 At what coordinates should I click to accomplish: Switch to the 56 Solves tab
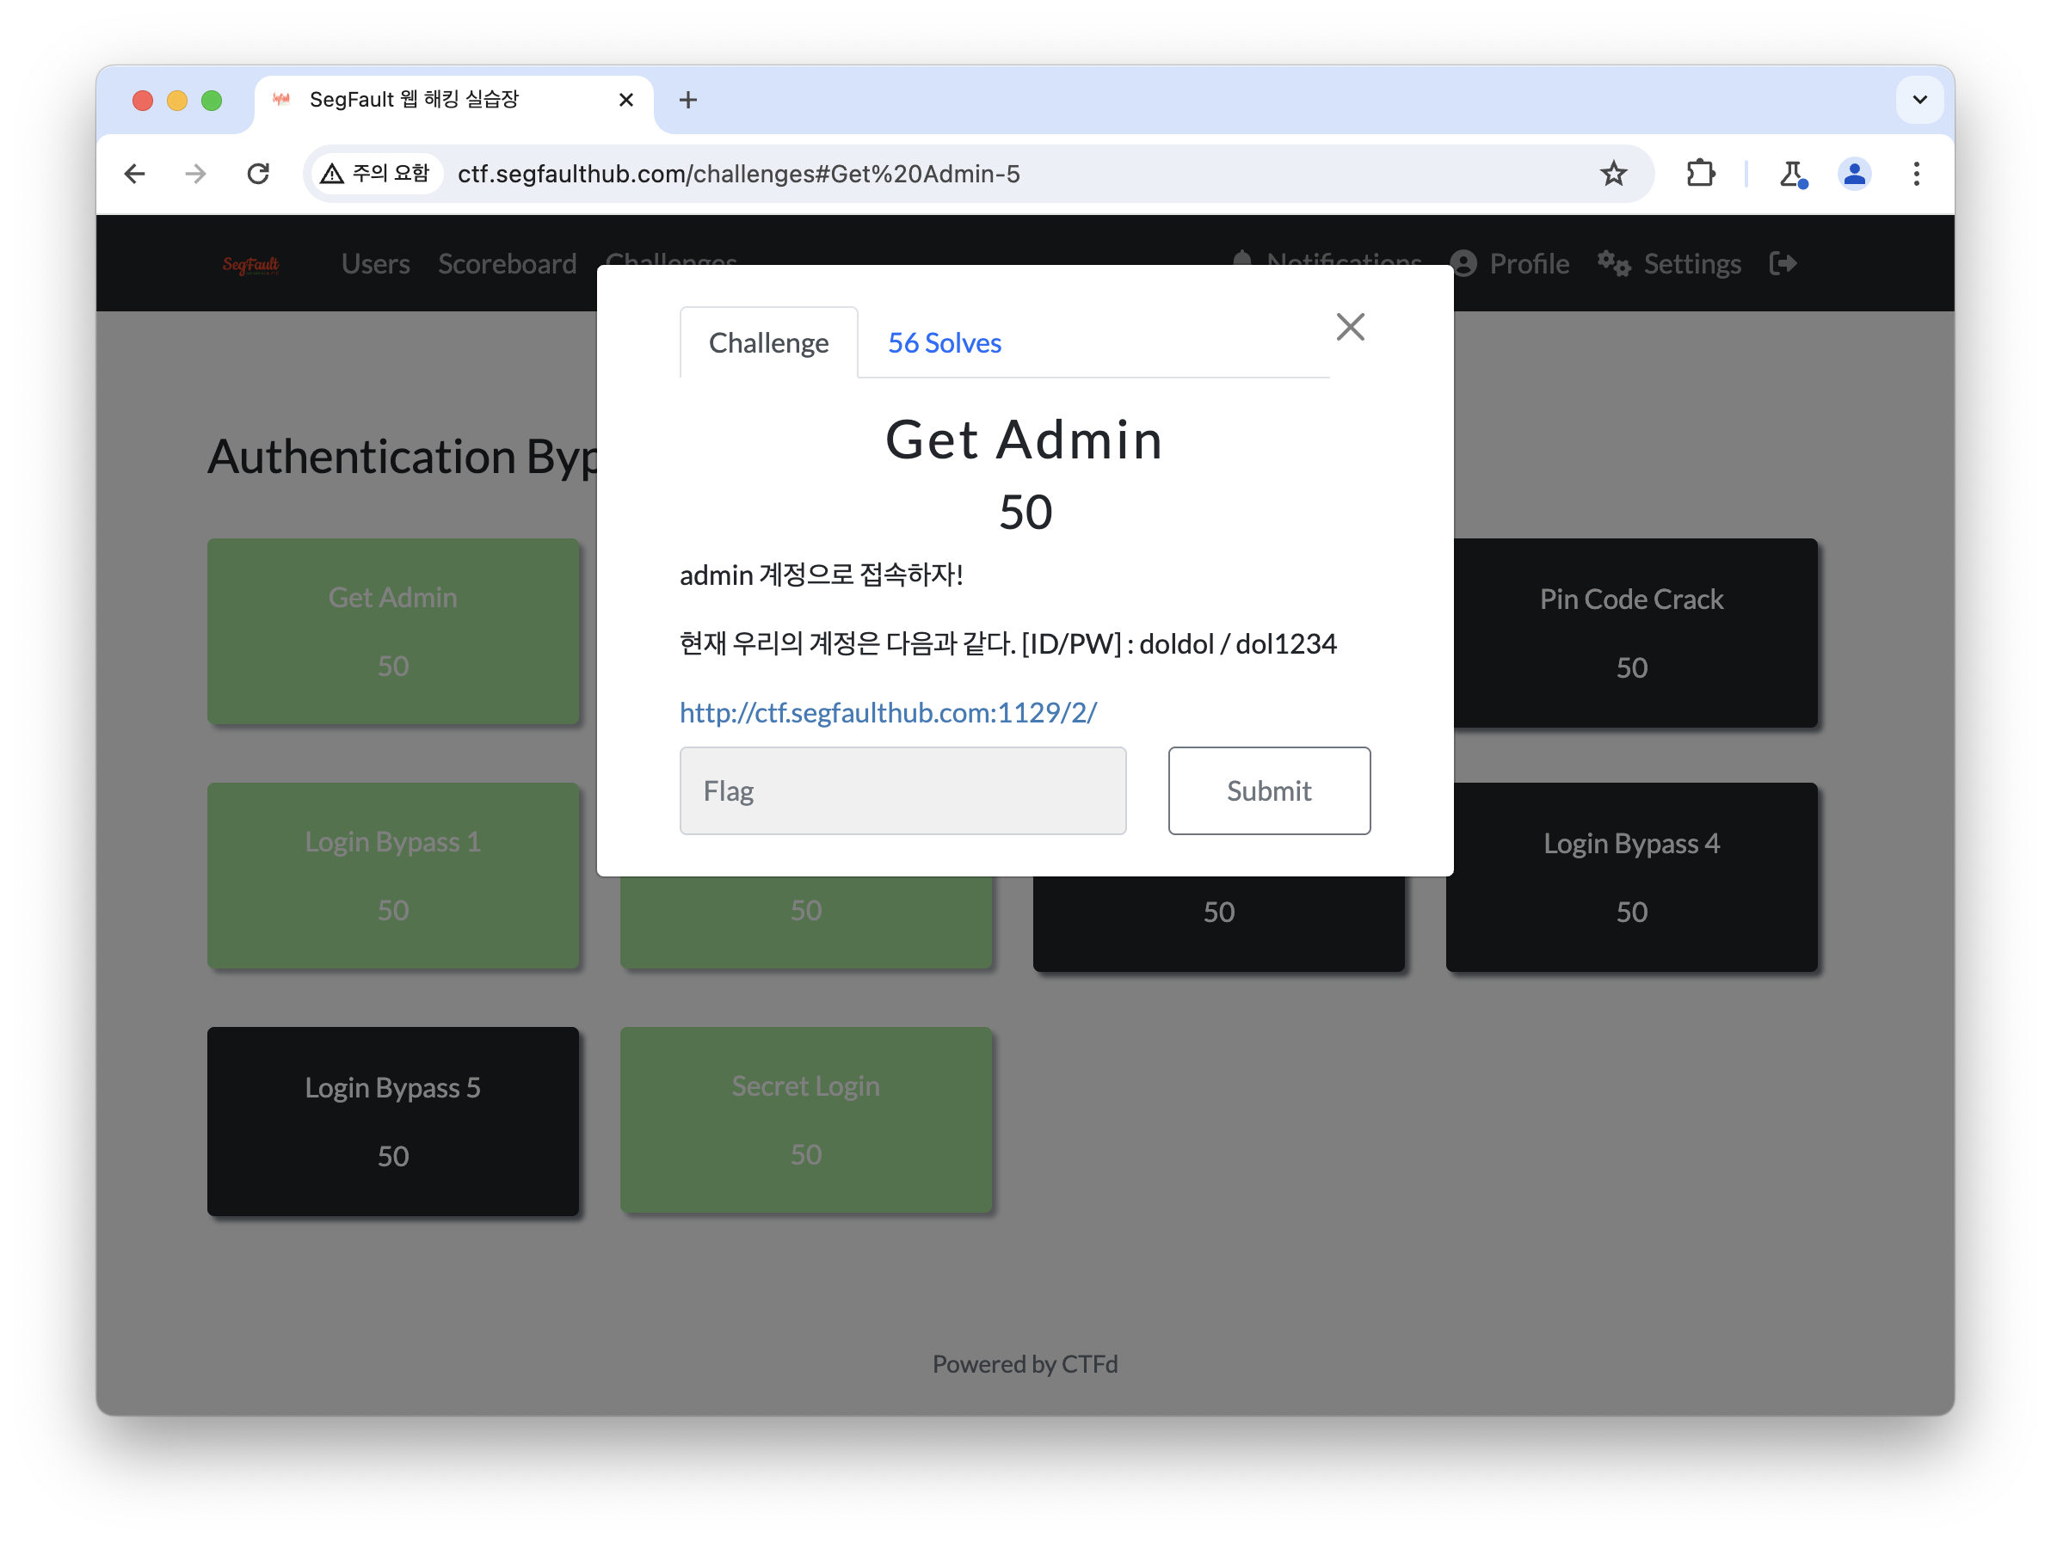click(944, 343)
